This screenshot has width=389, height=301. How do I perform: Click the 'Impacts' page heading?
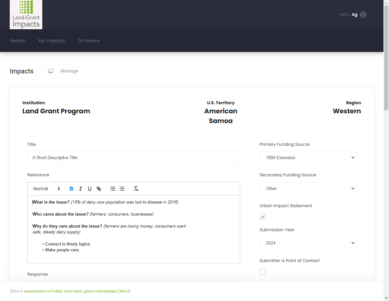coord(21,71)
